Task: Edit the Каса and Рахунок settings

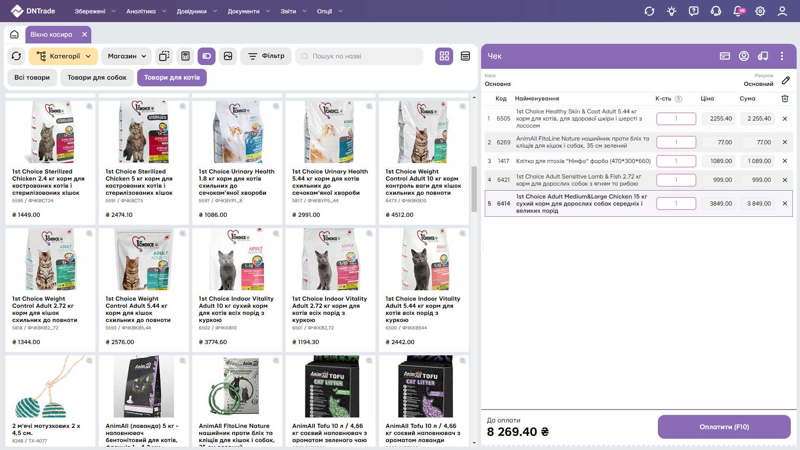Action: click(x=786, y=80)
